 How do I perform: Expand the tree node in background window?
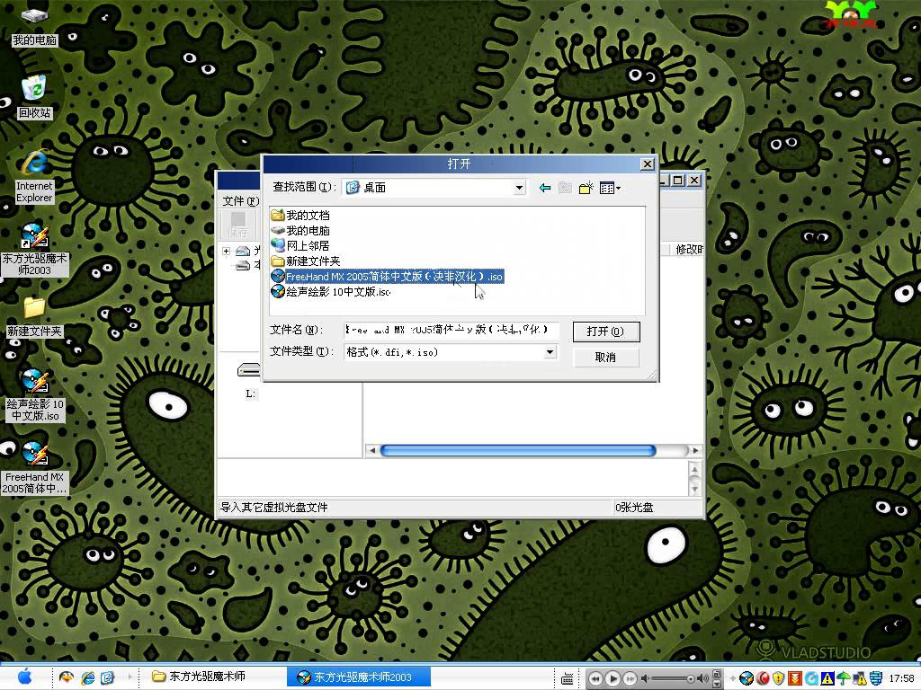pos(226,252)
